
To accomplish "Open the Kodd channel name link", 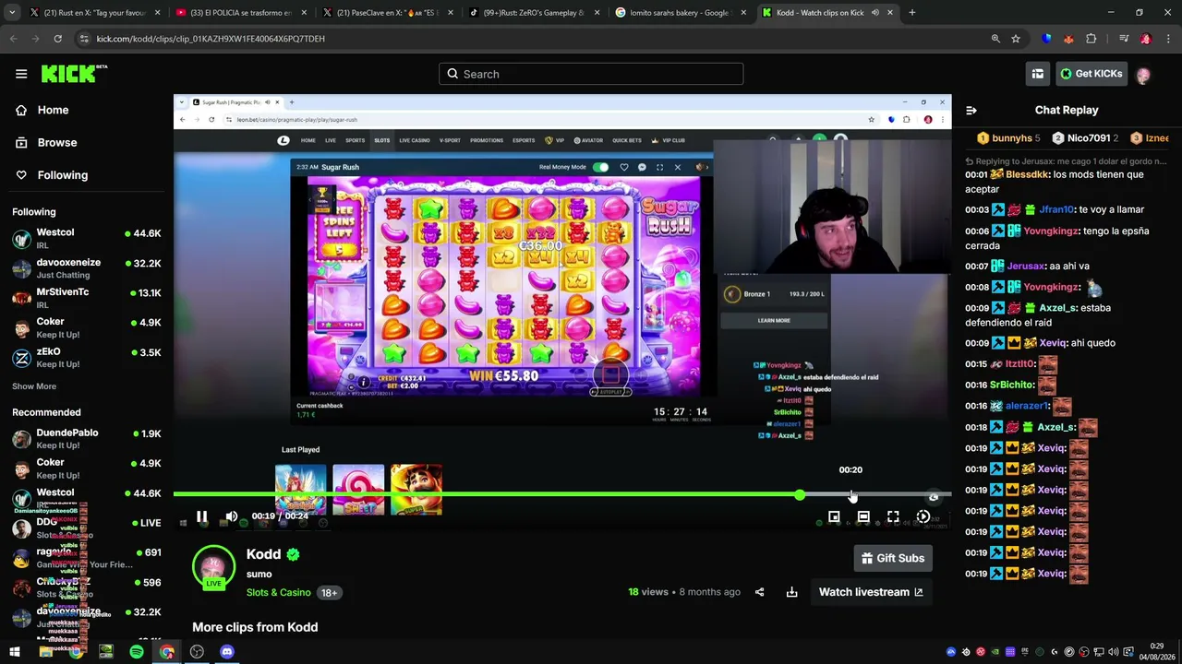I will [263, 554].
